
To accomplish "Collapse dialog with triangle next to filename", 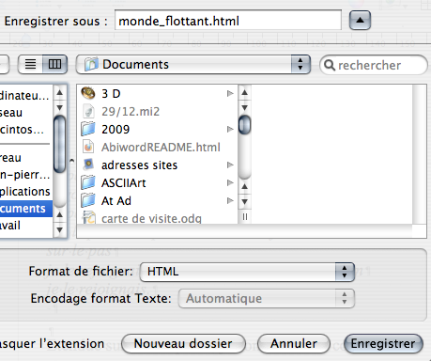I will [360, 21].
